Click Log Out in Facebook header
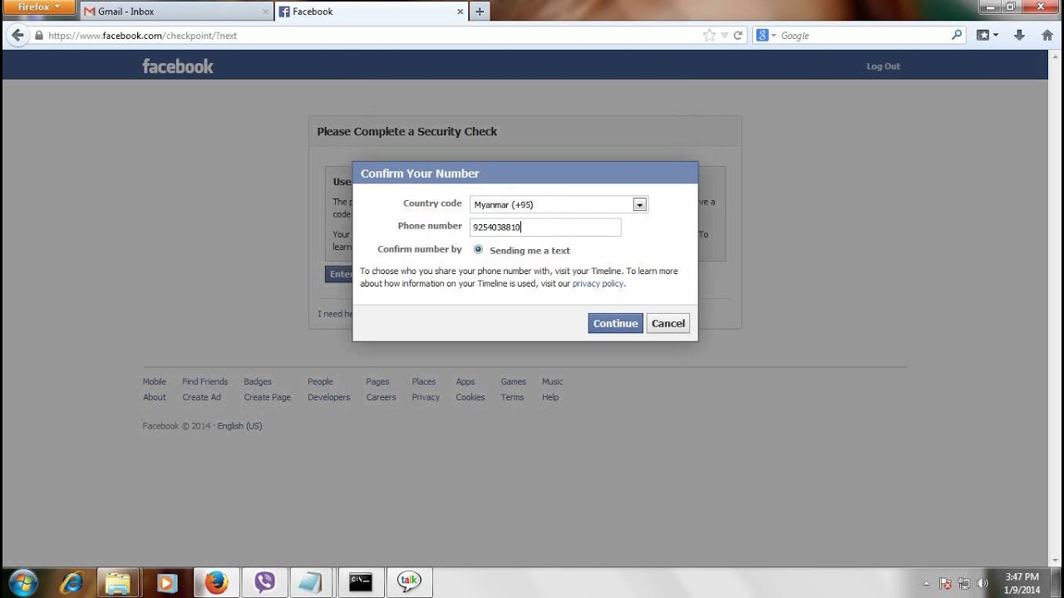Screen dimensions: 1064x598 884,66
